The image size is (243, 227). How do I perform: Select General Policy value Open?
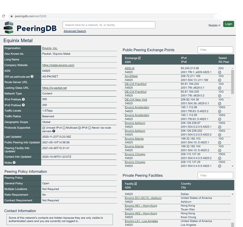pyautogui.click(x=46, y=183)
